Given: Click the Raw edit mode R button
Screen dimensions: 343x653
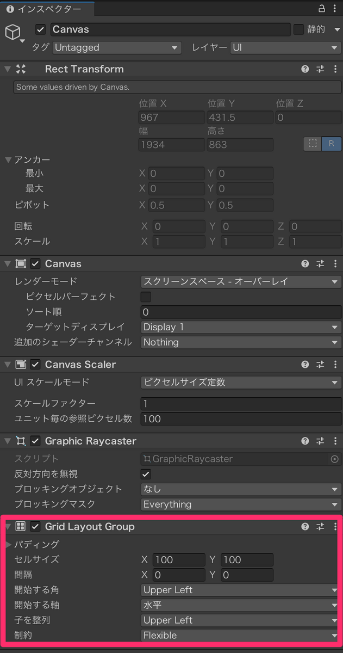Looking at the screenshot, I should [331, 144].
